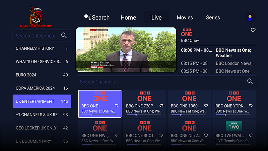Image resolution: width=268 pixels, height=151 pixels.
Task: Select CHANNELS HISTORY category
Action: (42, 48)
